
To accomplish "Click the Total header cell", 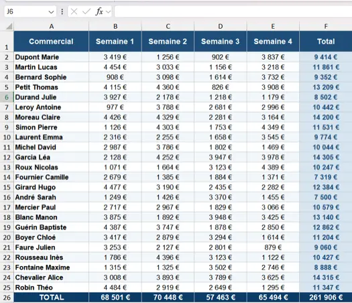I will (x=326, y=42).
